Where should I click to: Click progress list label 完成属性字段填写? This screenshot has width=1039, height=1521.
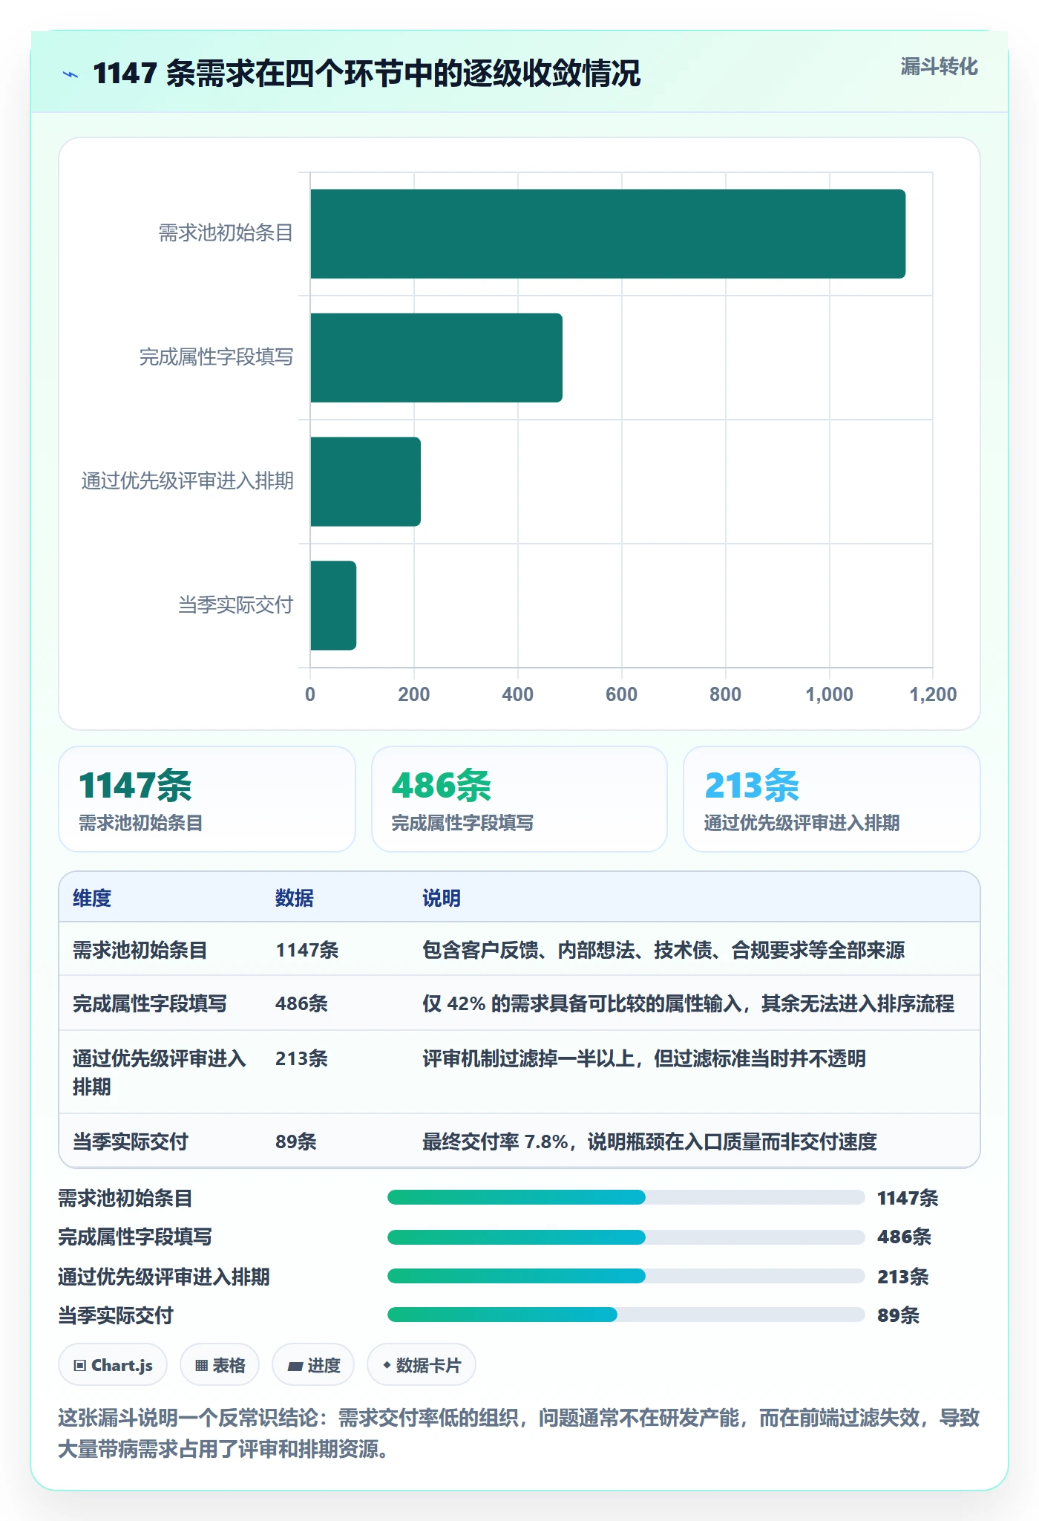coord(135,1237)
